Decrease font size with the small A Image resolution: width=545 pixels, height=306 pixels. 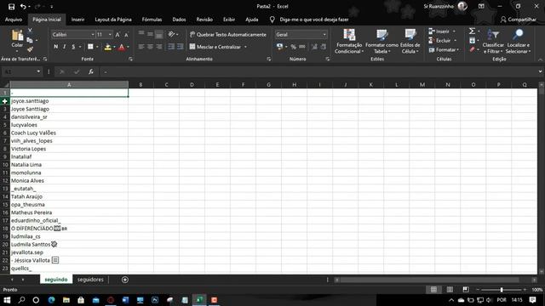(126, 35)
